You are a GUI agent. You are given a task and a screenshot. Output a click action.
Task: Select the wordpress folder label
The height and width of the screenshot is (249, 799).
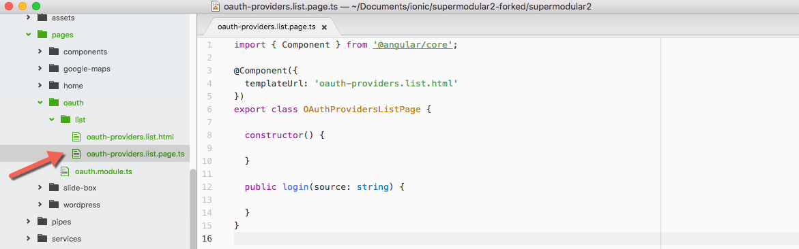(x=81, y=205)
